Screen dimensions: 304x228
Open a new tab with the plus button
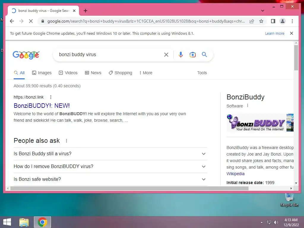click(85, 11)
